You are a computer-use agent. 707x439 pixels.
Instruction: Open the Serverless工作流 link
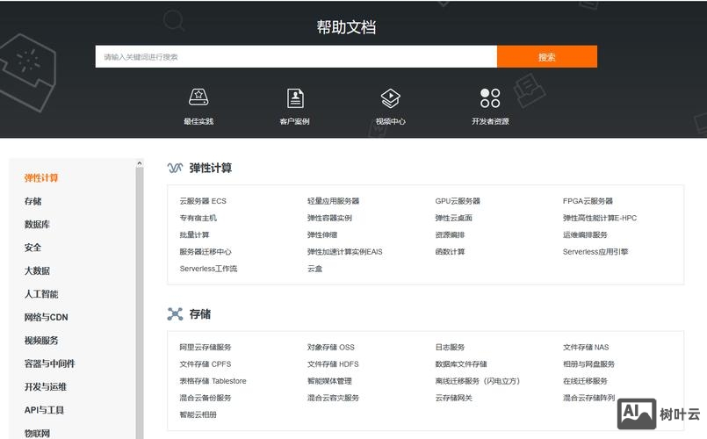(208, 269)
